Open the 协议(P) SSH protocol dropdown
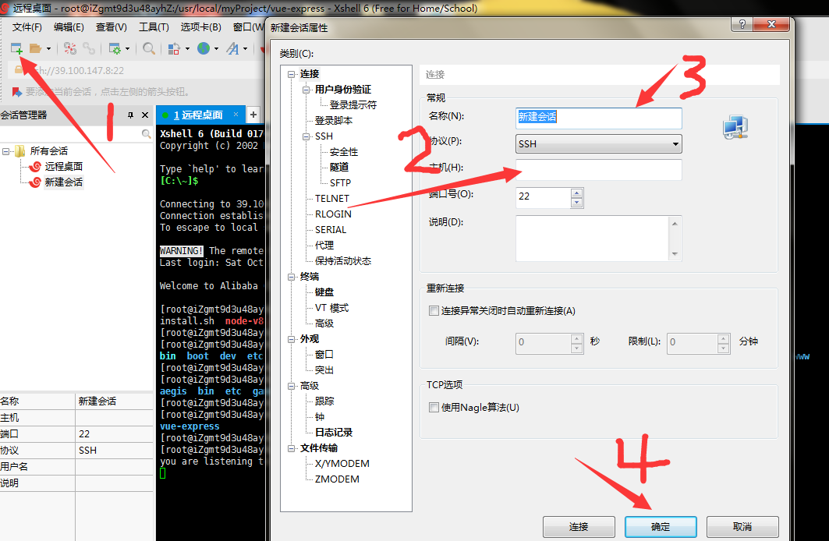Screen dimensions: 829x541 tap(598, 143)
